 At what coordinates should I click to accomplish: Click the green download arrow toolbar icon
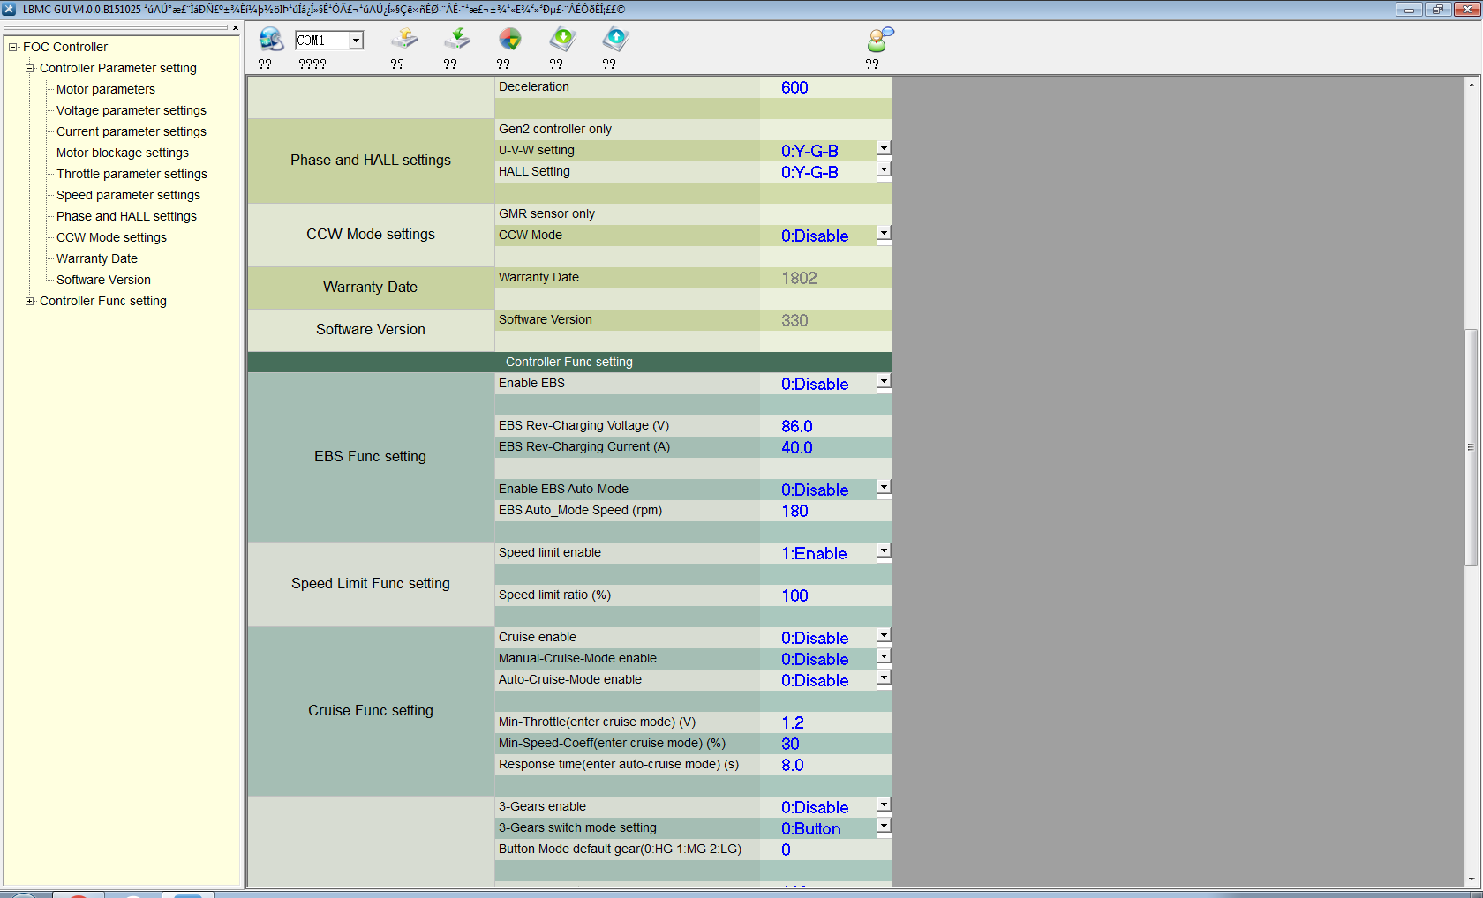click(x=562, y=40)
